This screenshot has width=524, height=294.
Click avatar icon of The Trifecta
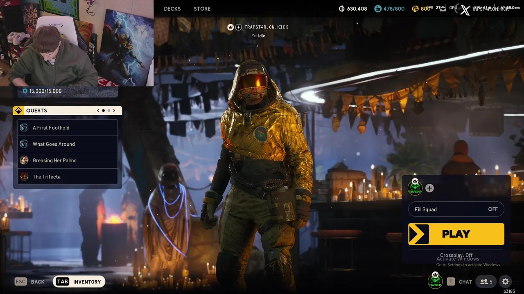pos(24,177)
